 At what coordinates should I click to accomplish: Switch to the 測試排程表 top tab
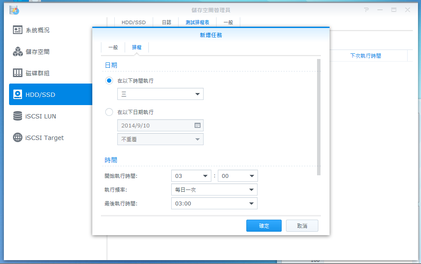(198, 22)
